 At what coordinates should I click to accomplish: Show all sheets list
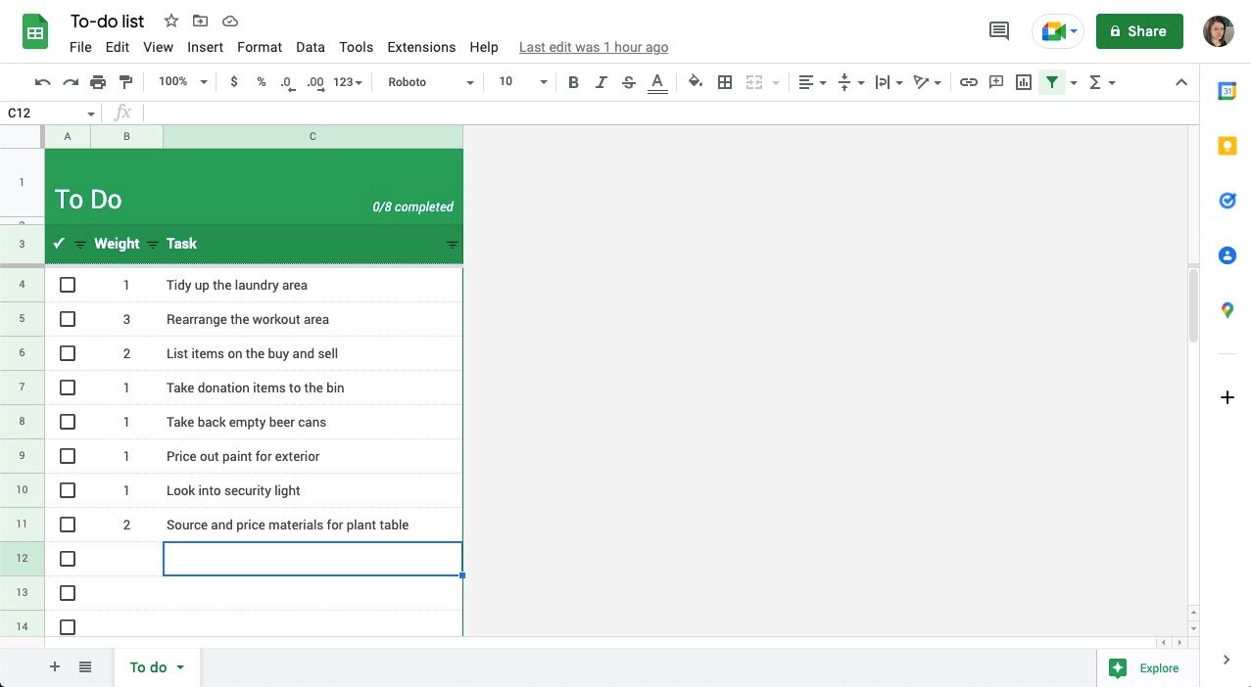(x=85, y=666)
